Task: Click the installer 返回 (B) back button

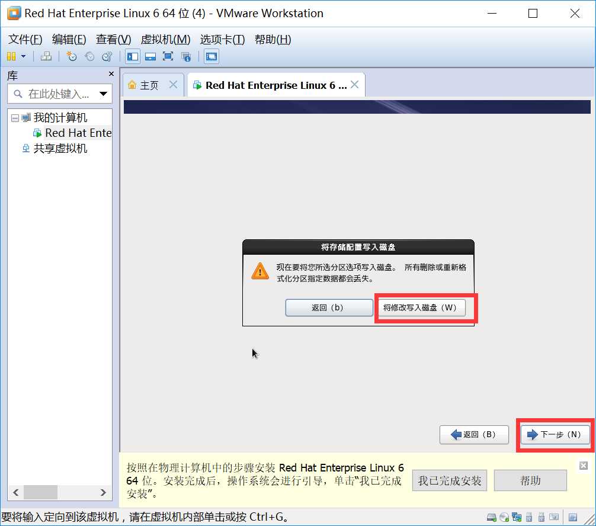Action: [474, 434]
